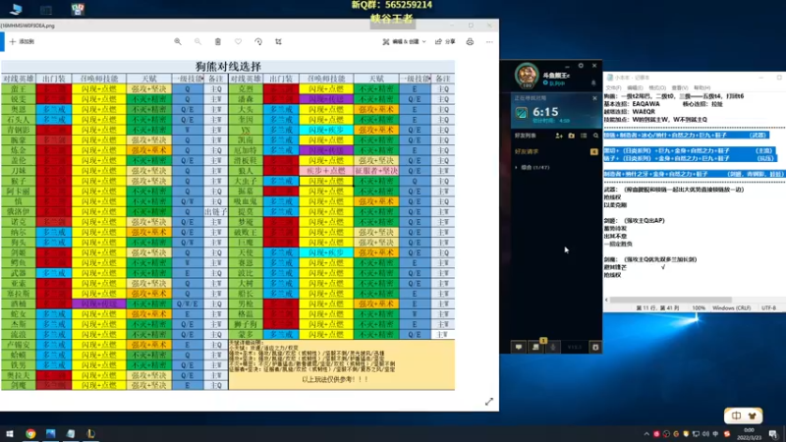Viewport: 786px width, 442px height.
Task: Cancel the 6:15 queue search
Action: click(x=594, y=98)
